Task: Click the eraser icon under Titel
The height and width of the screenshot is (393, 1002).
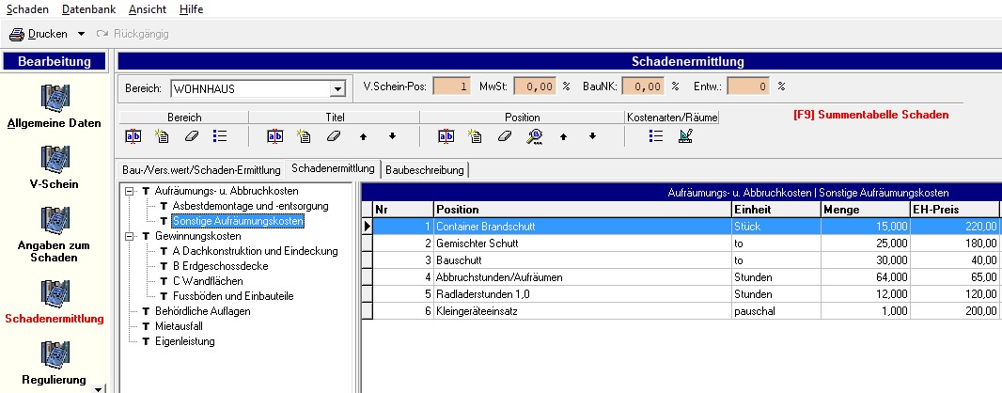Action: (334, 135)
